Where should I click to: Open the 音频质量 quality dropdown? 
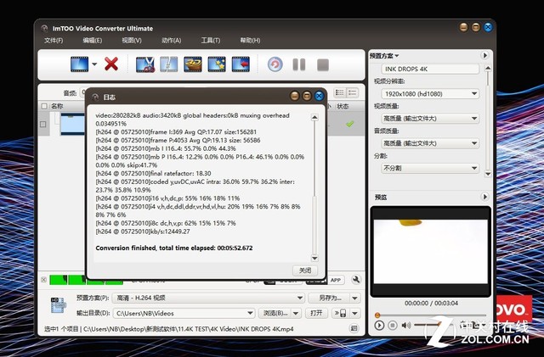[x=430, y=143]
